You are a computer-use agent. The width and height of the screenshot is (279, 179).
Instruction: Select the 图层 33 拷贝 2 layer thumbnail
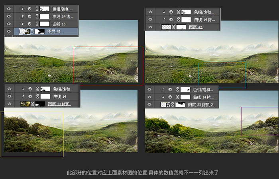tap(165, 104)
